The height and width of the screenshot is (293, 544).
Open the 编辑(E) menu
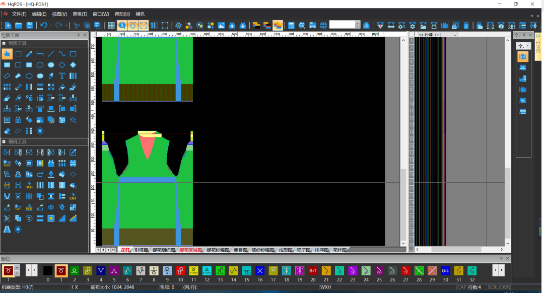[x=39, y=14]
